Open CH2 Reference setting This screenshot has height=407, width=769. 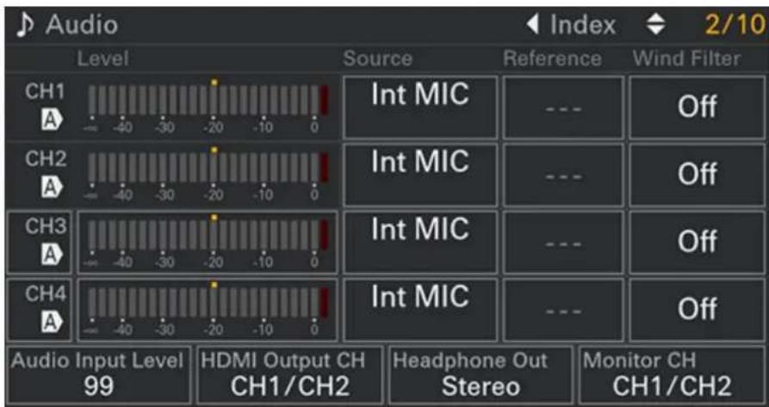tap(563, 175)
